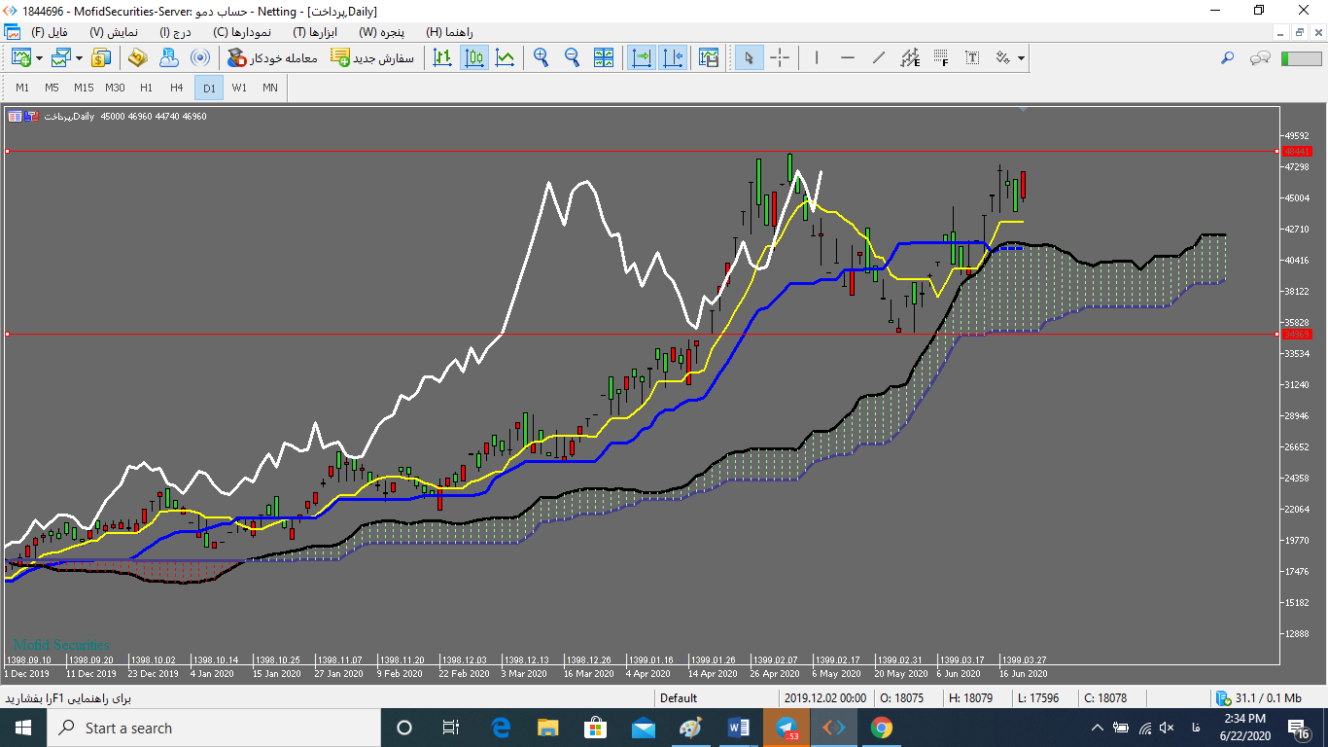Click the chart profiles icon
This screenshot has width=1328, height=747.
(60, 57)
